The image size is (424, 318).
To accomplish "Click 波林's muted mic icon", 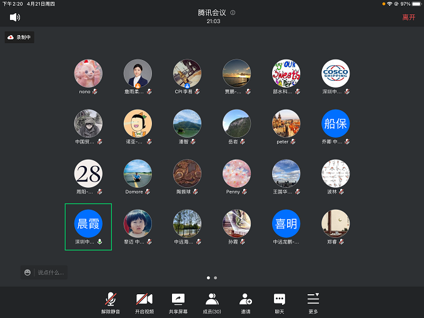I will pos(341,192).
